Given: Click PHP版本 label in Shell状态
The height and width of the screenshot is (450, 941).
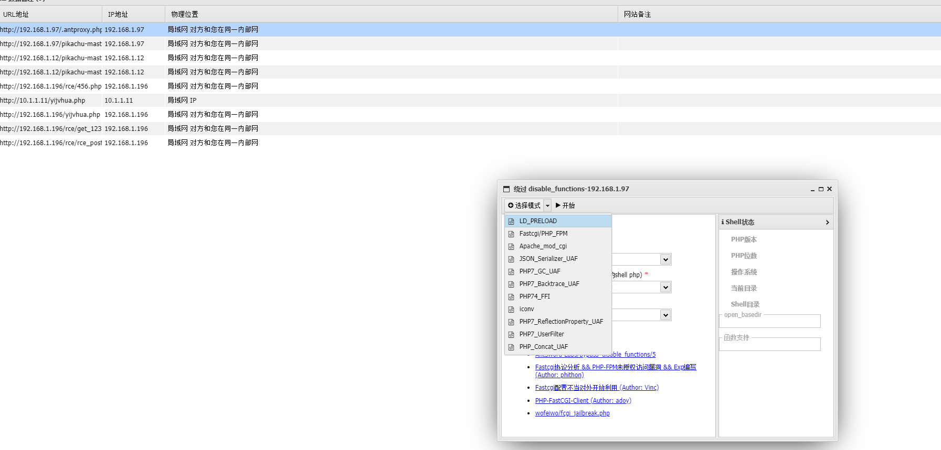Looking at the screenshot, I should coord(744,239).
